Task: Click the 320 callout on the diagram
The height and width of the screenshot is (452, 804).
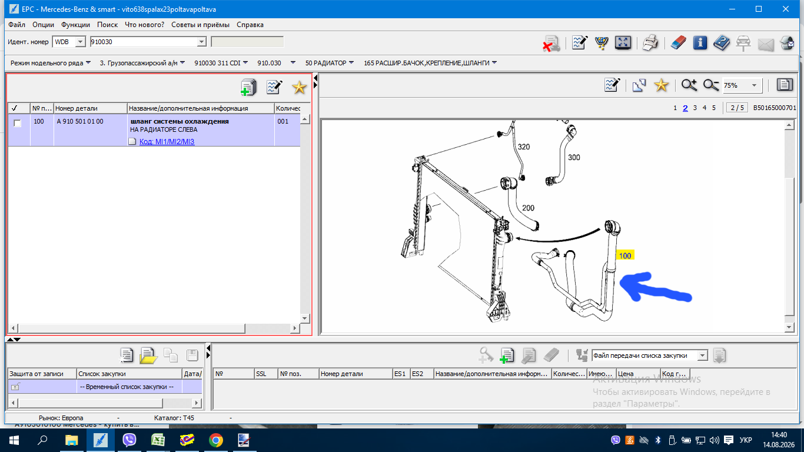Action: (x=524, y=147)
